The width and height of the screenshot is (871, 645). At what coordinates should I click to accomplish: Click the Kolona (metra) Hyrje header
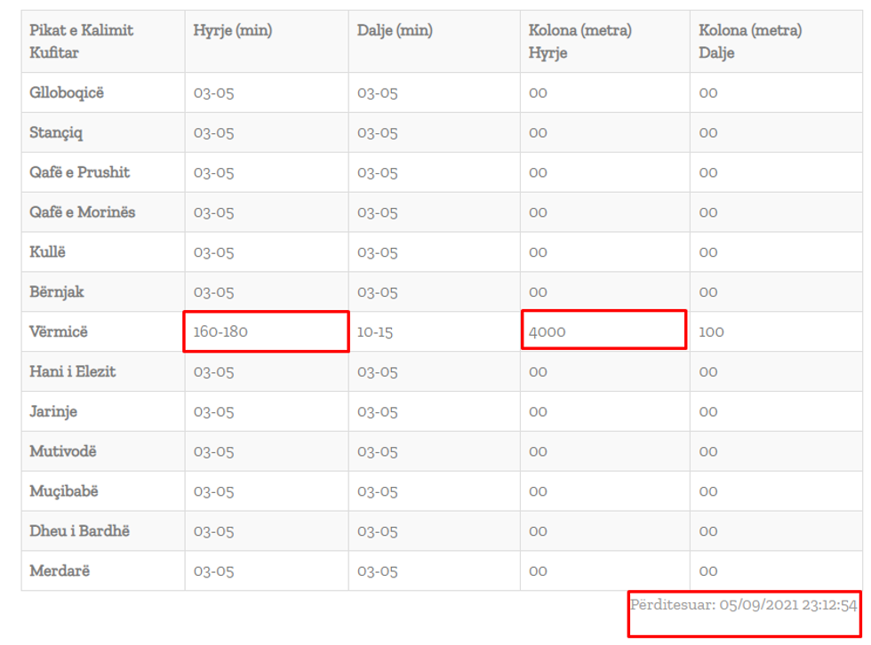point(579,41)
